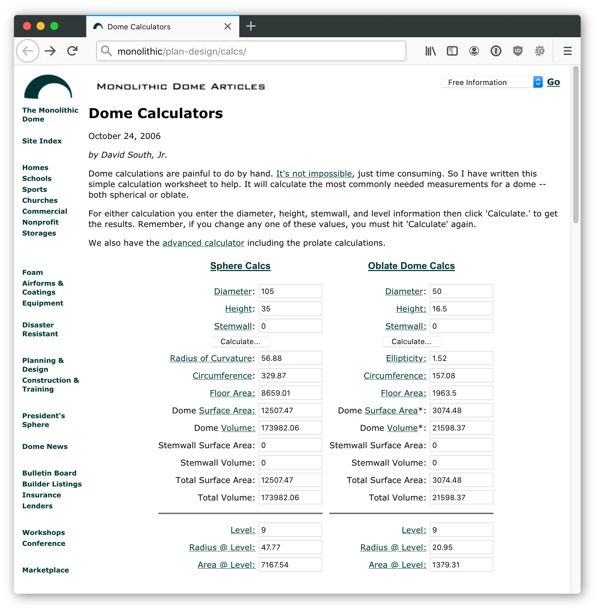The width and height of the screenshot is (595, 608).
Task: Open Builder Listings sidebar link
Action: click(52, 484)
